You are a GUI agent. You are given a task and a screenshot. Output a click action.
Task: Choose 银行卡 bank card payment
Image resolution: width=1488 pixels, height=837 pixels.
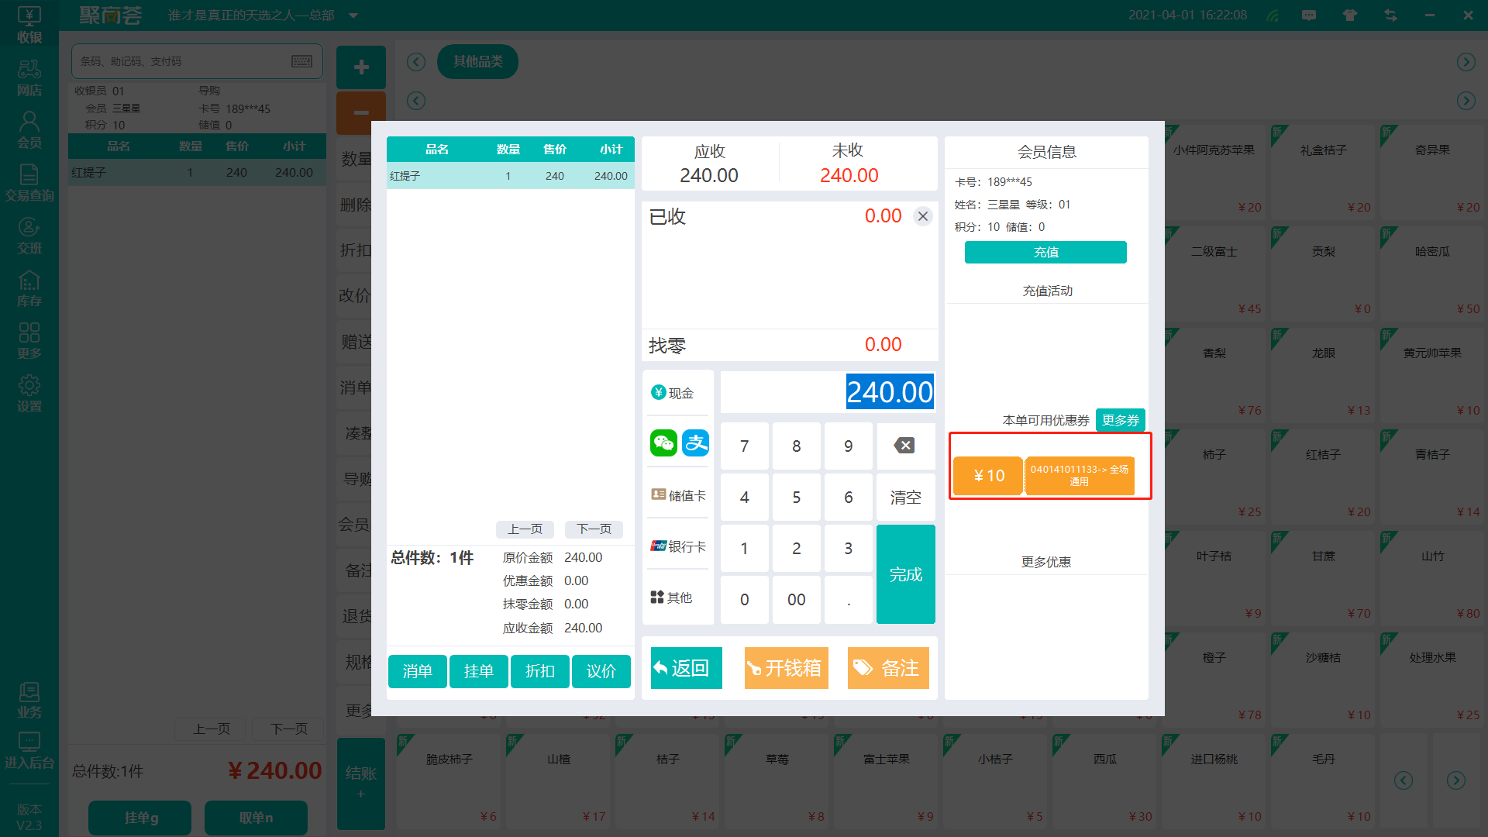(x=678, y=546)
